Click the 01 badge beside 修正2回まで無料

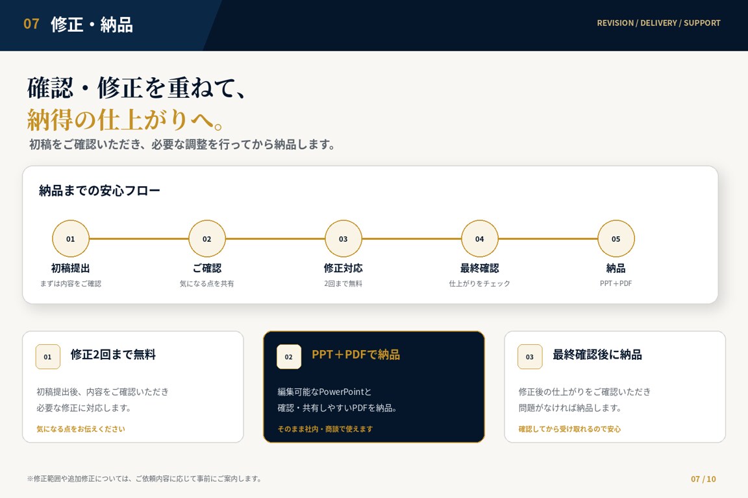point(47,357)
